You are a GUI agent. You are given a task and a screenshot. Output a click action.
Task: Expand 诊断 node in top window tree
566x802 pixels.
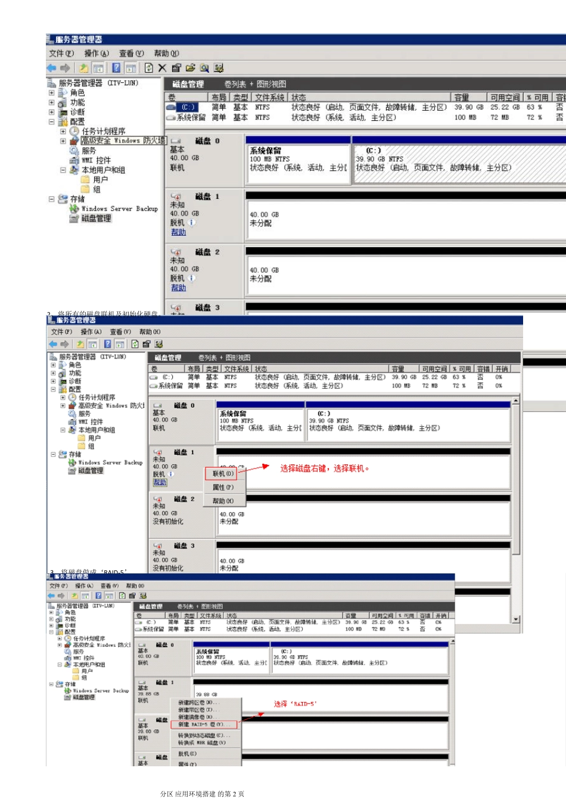tap(51, 112)
